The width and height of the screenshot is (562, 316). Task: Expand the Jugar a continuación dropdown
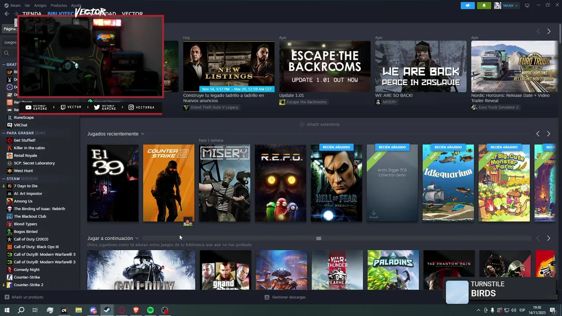click(137, 238)
